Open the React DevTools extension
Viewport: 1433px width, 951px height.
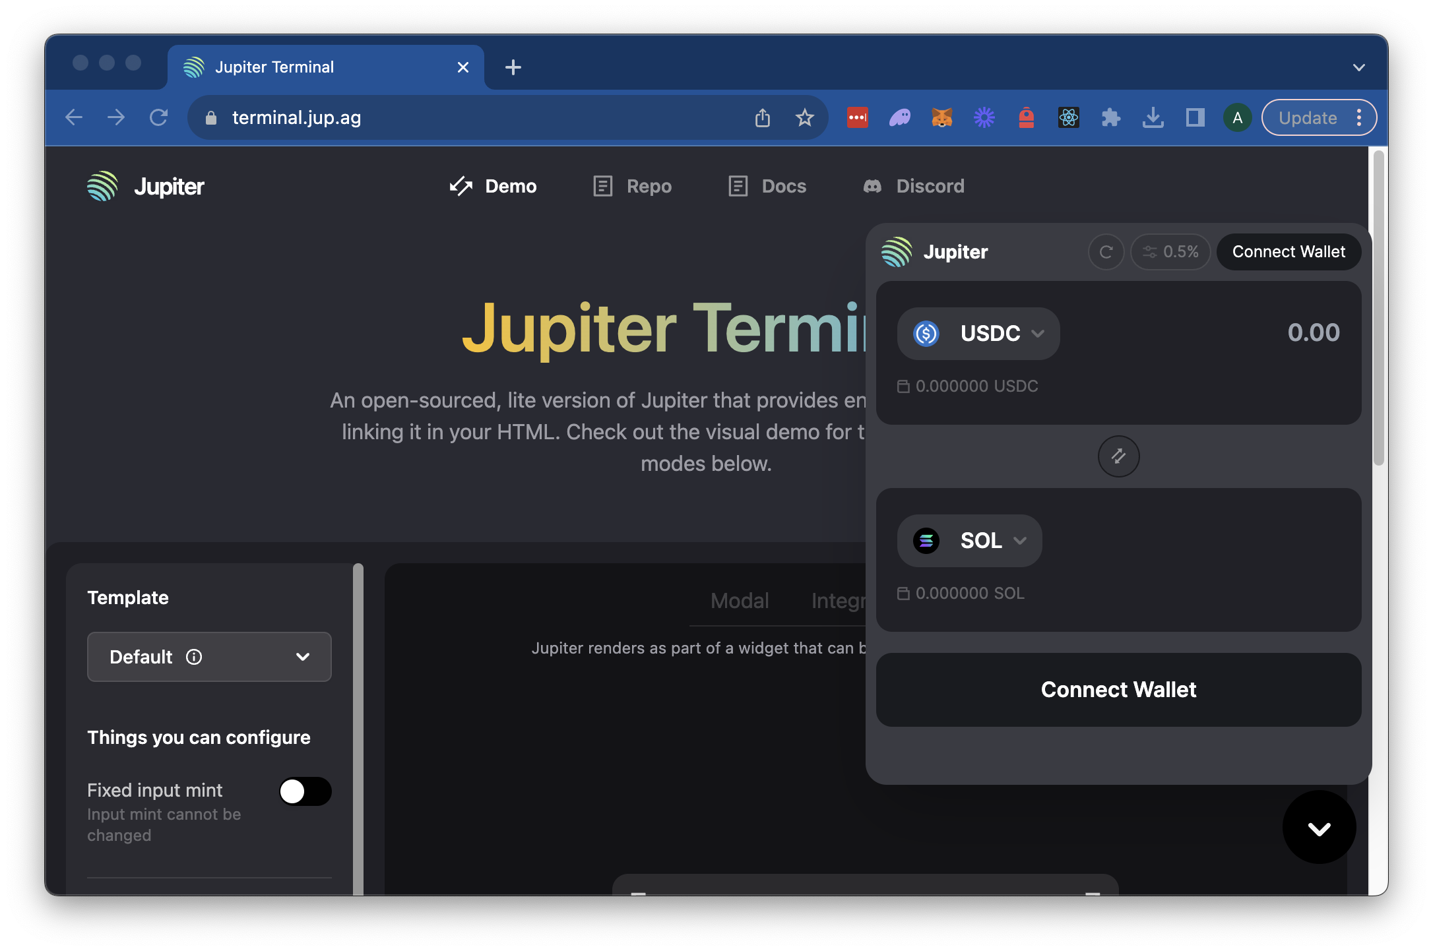point(1069,117)
